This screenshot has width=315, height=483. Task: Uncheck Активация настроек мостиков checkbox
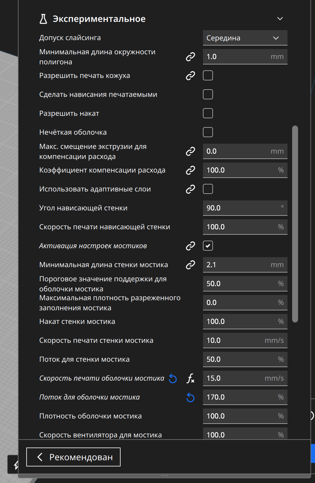click(x=208, y=246)
